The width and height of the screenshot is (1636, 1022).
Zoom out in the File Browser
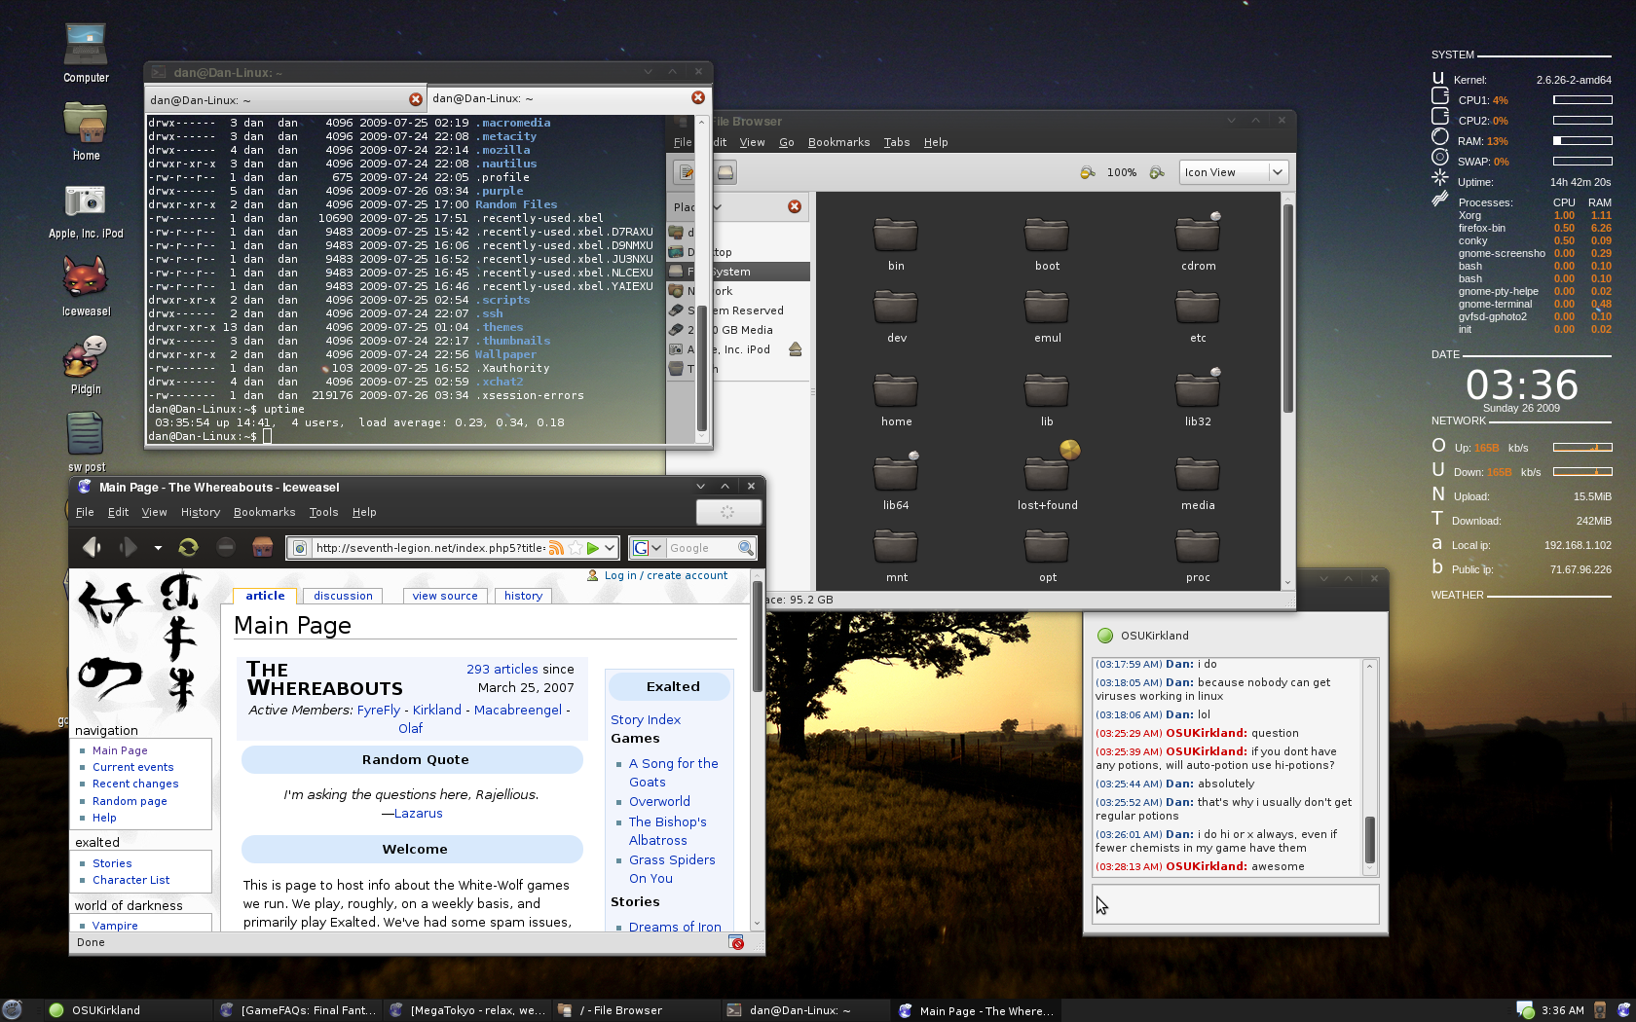click(x=1088, y=172)
